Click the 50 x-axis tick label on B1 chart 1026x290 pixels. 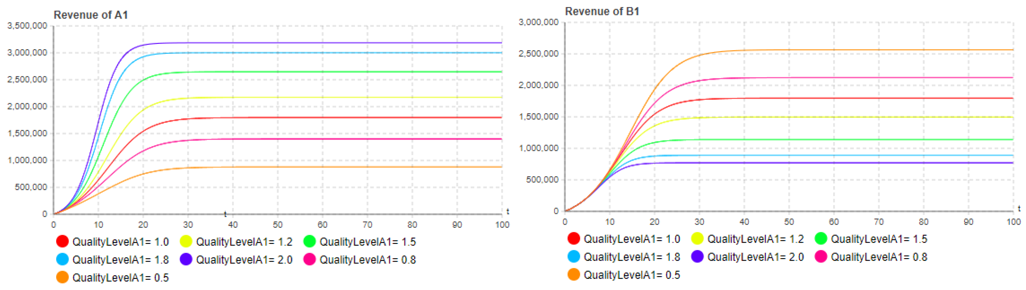point(789,222)
